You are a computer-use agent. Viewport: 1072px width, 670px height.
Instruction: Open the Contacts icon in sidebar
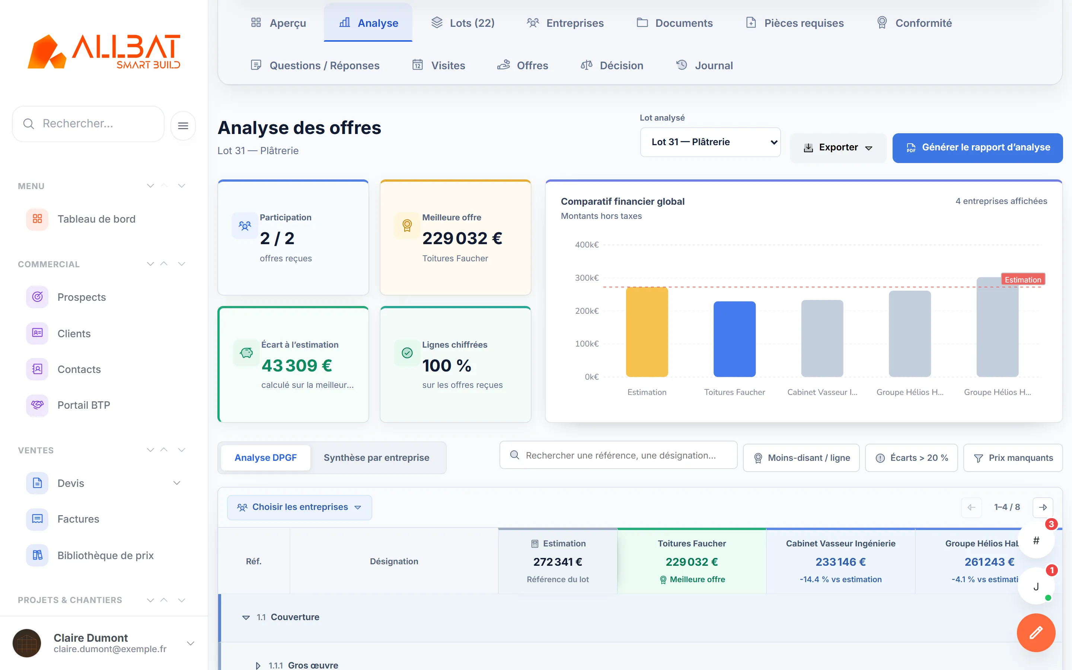pyautogui.click(x=37, y=369)
